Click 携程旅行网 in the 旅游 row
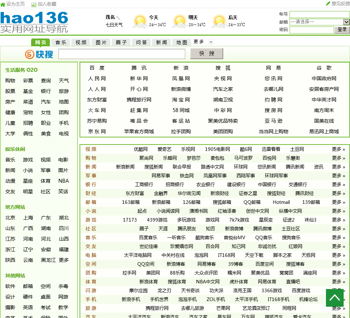This screenshot has width=350, height=318. 157,308
